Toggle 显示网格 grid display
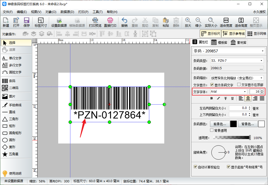The height and width of the screenshot is (185, 268). pos(257,34)
